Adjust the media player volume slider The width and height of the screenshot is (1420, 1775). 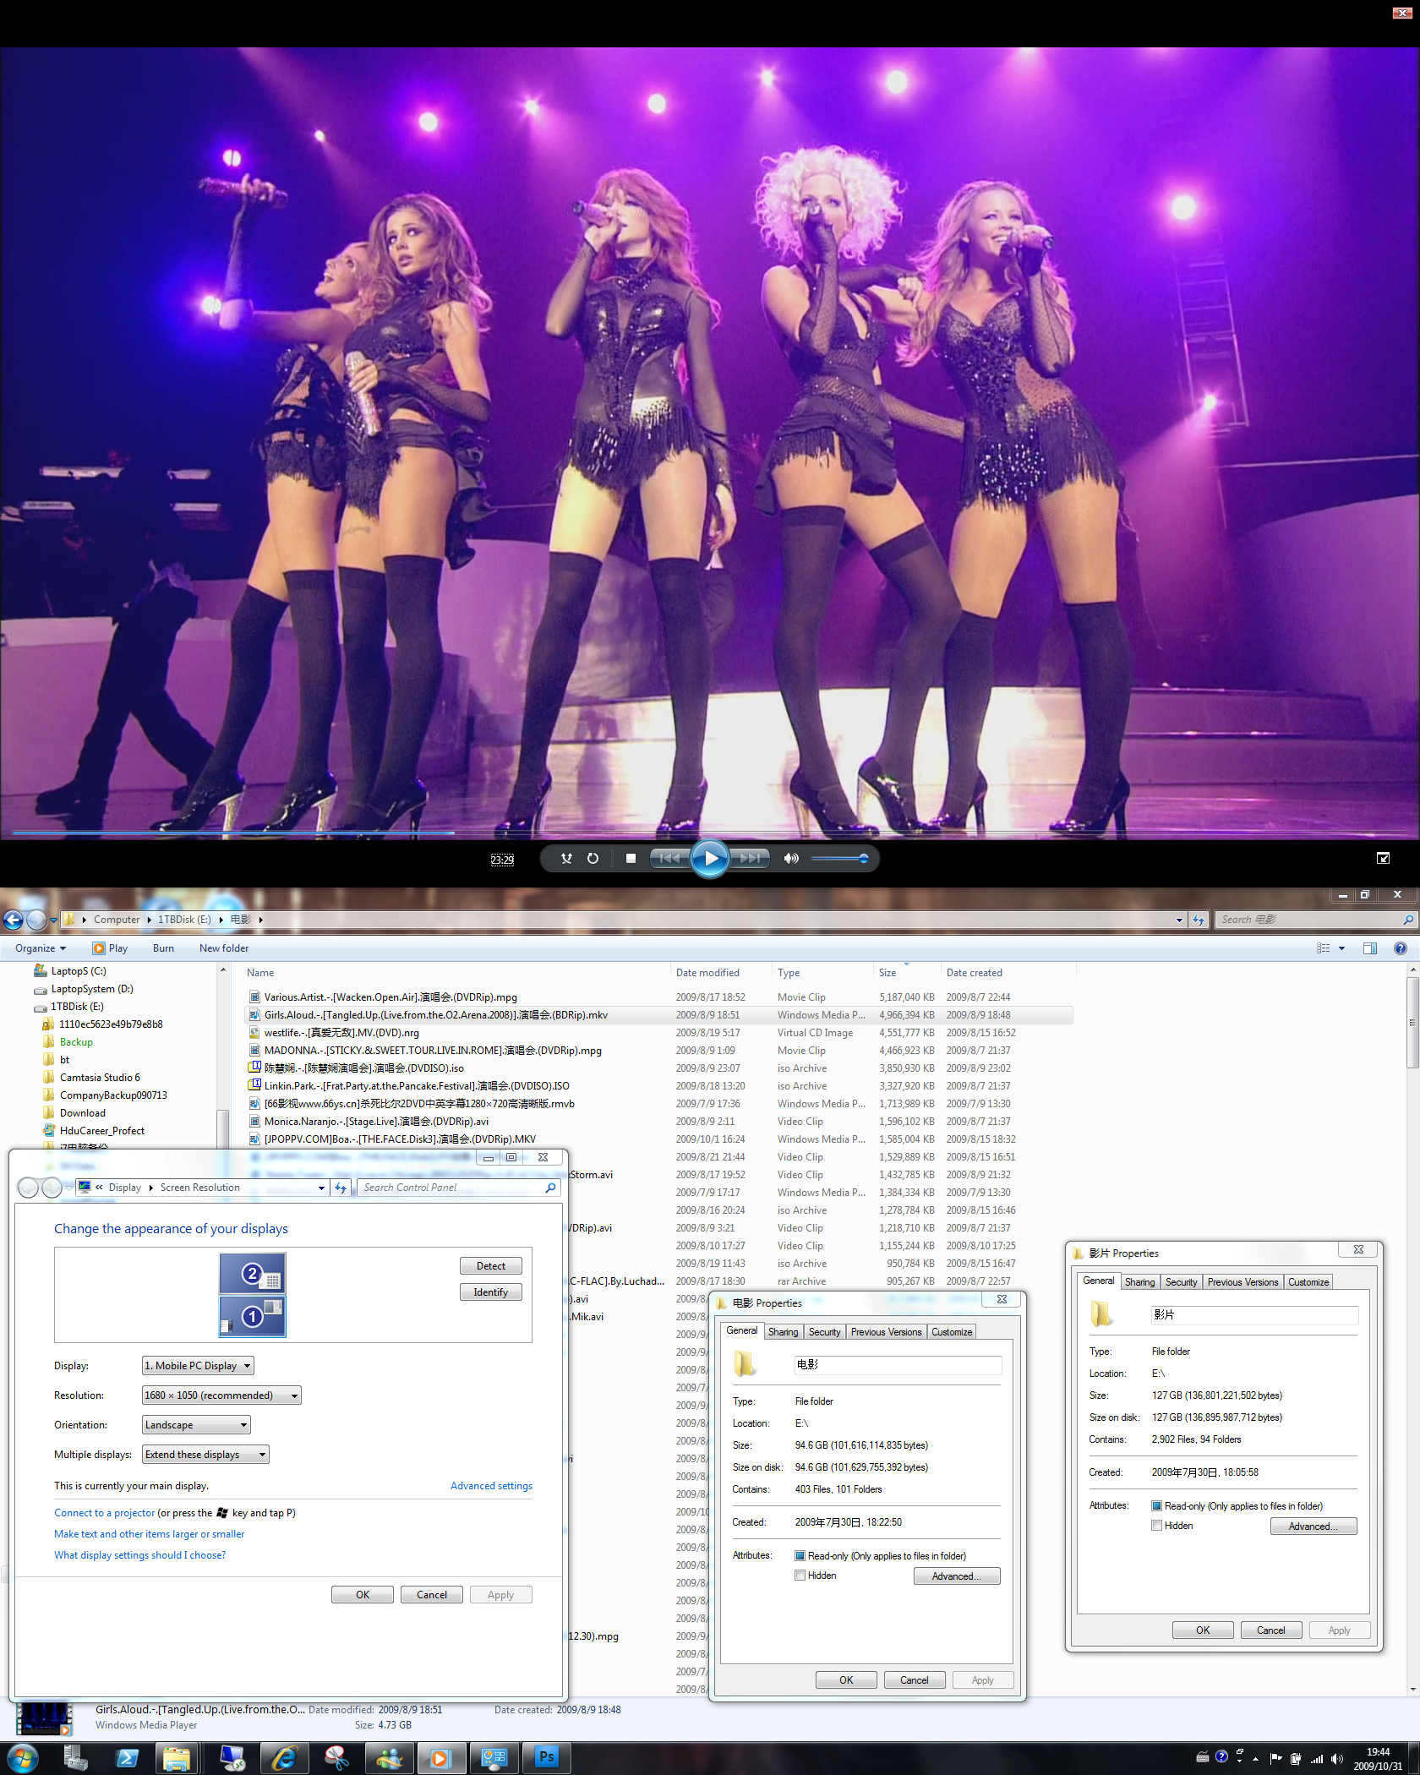838,858
